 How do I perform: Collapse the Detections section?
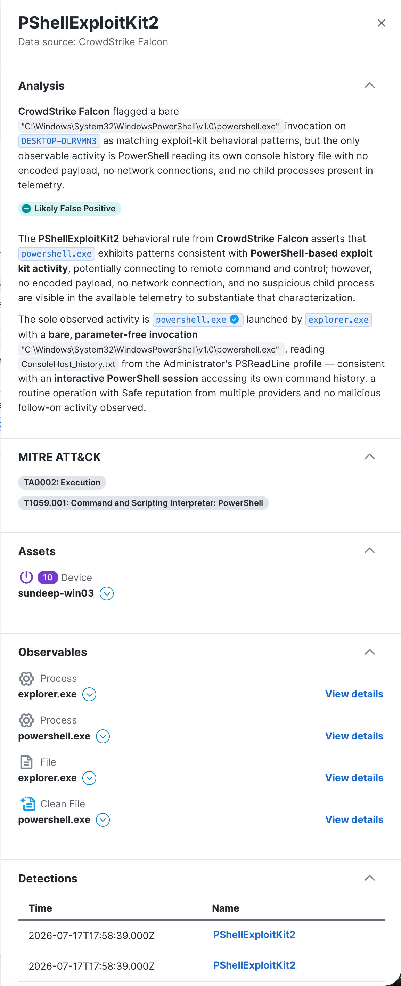[369, 878]
